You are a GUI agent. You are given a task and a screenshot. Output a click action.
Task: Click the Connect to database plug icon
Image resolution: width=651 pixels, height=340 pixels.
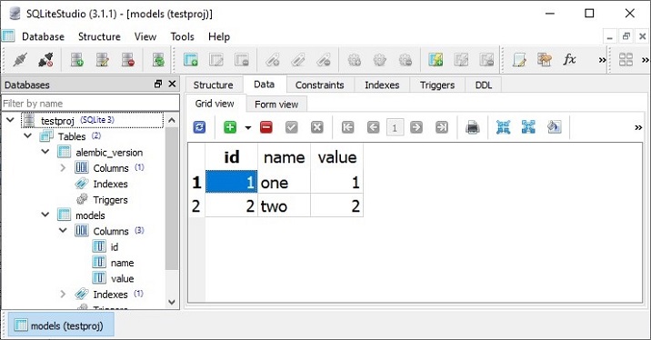[x=20, y=60]
